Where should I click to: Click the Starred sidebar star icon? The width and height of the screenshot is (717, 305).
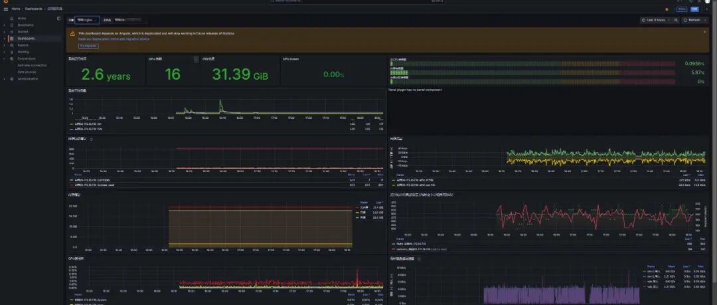[12, 32]
